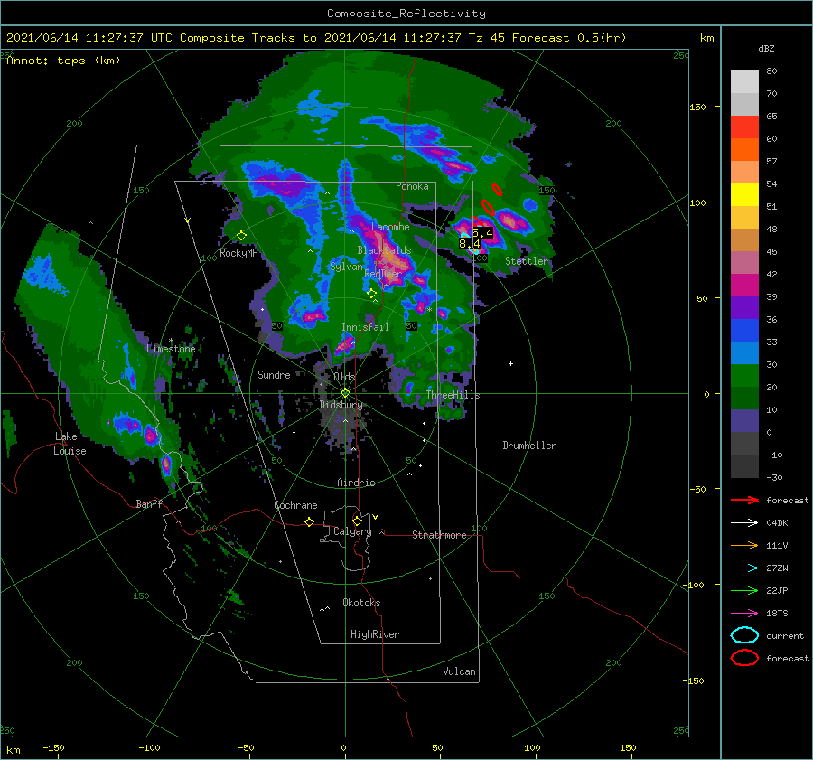Click the red forecast arrow in legend
The width and height of the screenshot is (813, 760).
click(x=744, y=500)
